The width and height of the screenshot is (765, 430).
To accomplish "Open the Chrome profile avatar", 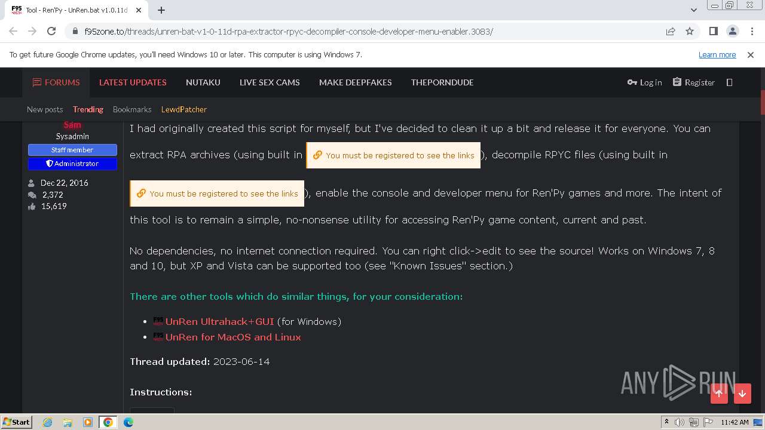I will [732, 31].
